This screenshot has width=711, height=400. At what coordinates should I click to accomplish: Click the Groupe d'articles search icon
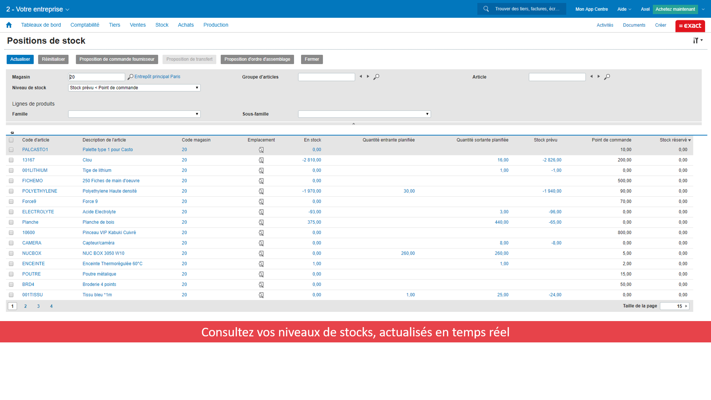tap(376, 77)
